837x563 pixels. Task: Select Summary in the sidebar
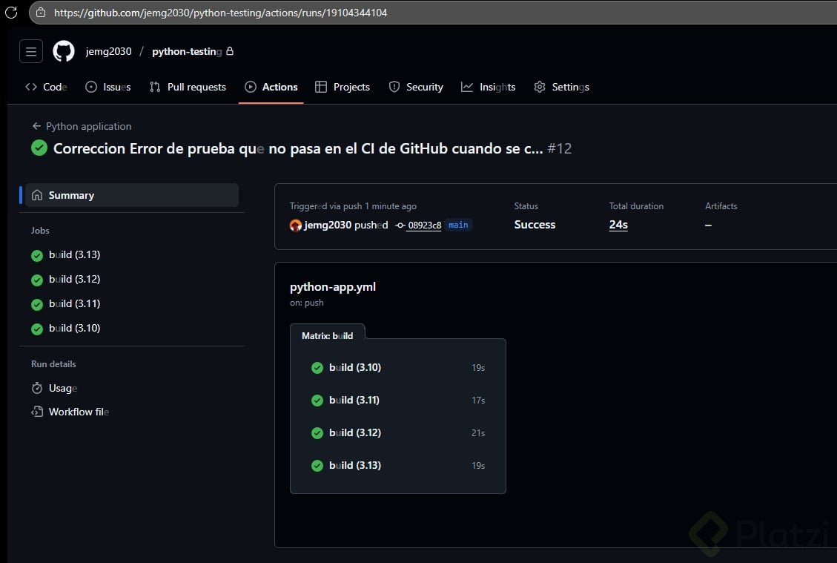(x=131, y=195)
